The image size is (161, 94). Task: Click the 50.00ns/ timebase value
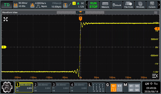pos(23,3)
